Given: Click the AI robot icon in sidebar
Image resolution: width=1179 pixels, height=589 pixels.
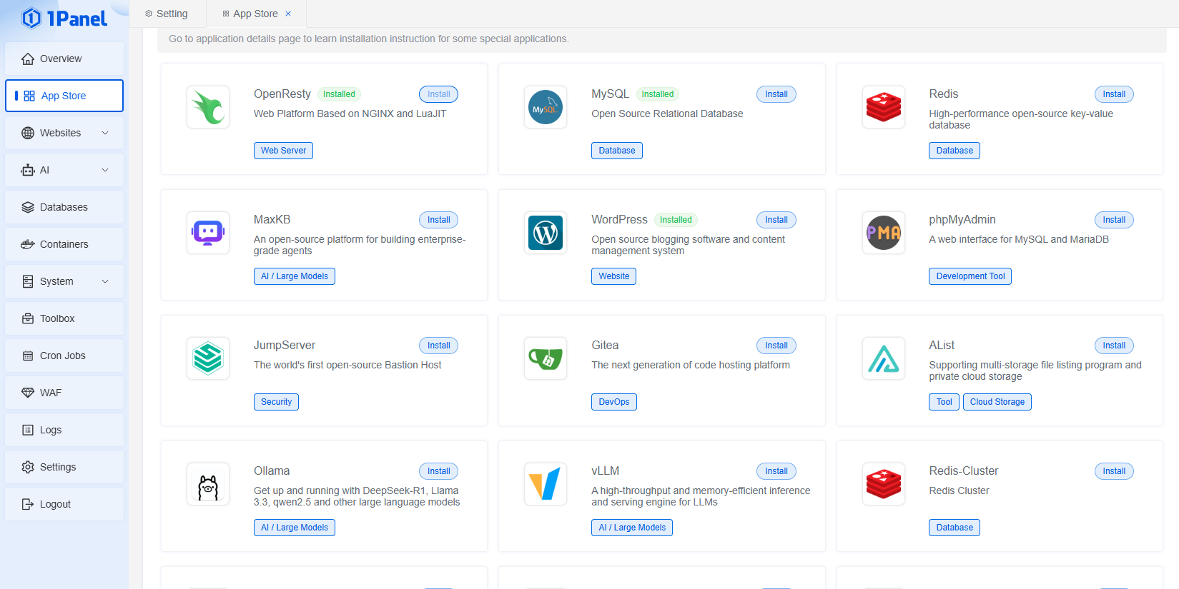Looking at the screenshot, I should click(28, 170).
